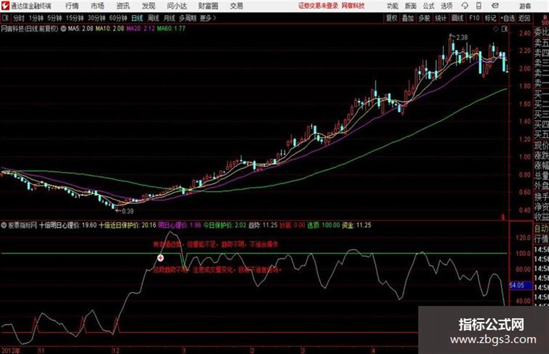Expand the 股票指标网 indicator dropdown arrow

pyautogui.click(x=4, y=225)
